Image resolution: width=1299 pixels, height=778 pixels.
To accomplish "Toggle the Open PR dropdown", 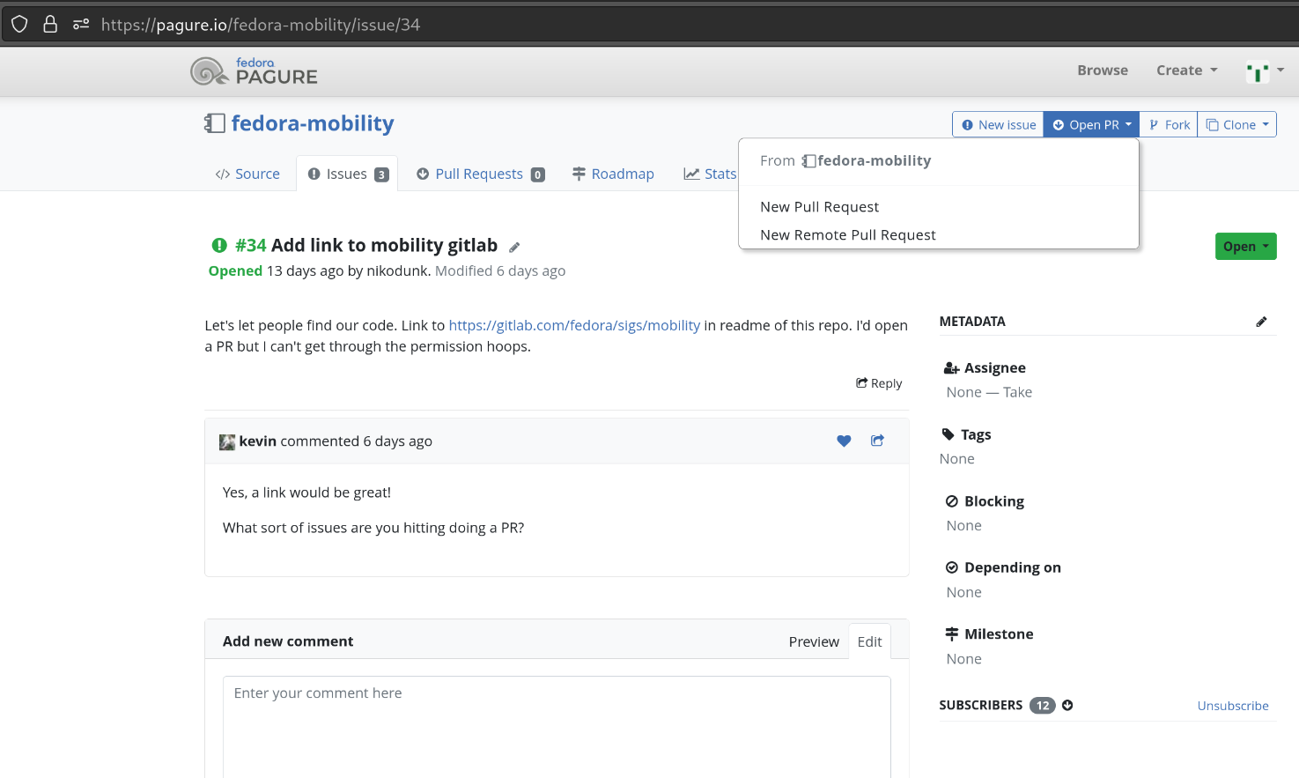I will click(x=1091, y=124).
